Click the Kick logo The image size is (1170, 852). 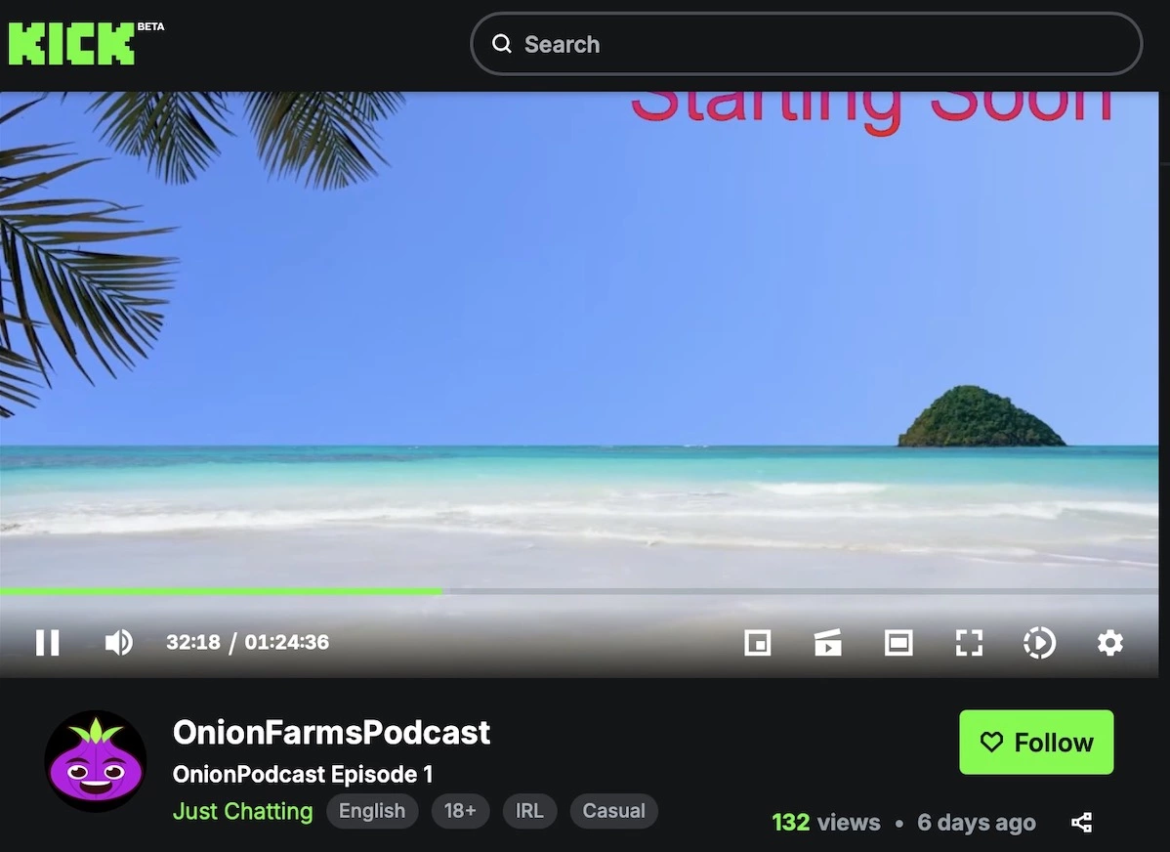[72, 43]
